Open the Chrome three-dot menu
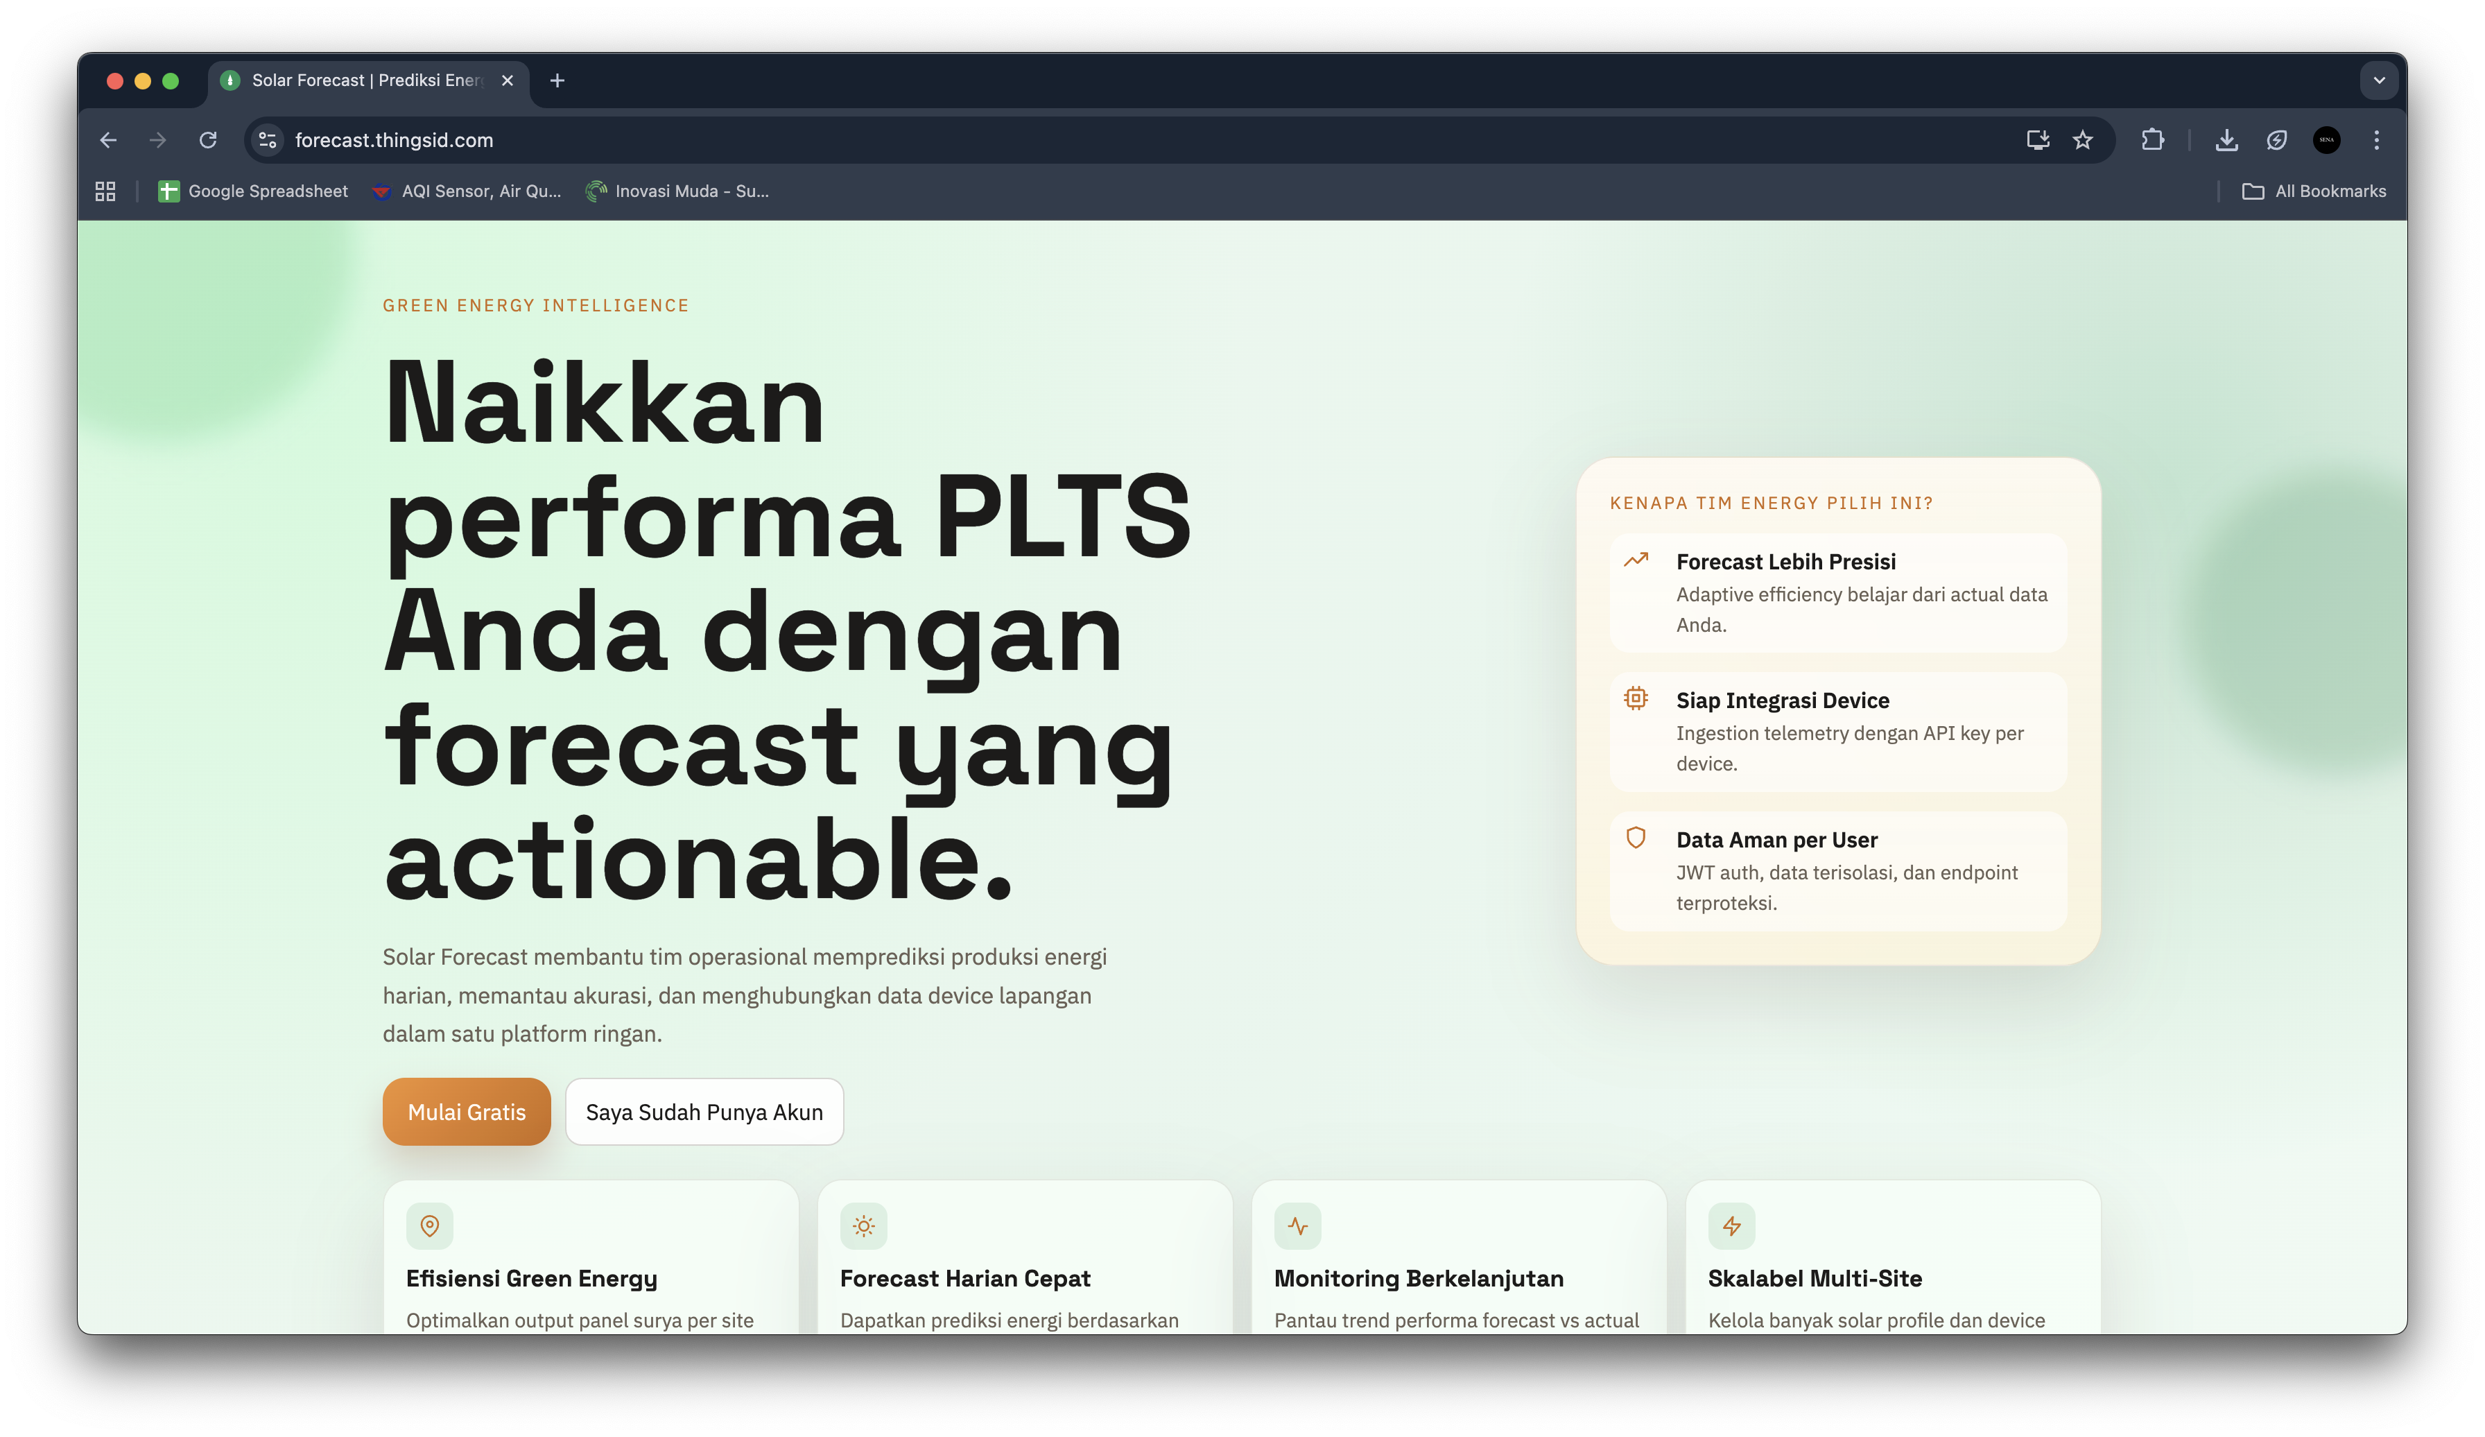The width and height of the screenshot is (2485, 1437). click(2377, 140)
